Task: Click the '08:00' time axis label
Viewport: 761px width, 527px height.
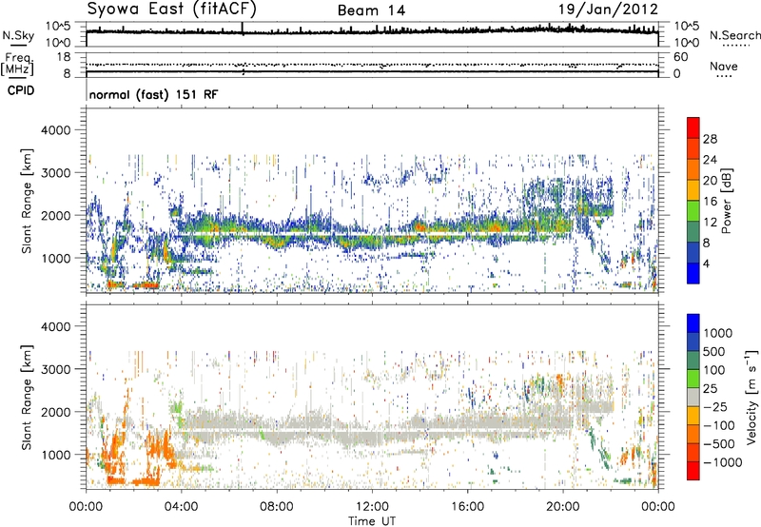Action: click(277, 507)
